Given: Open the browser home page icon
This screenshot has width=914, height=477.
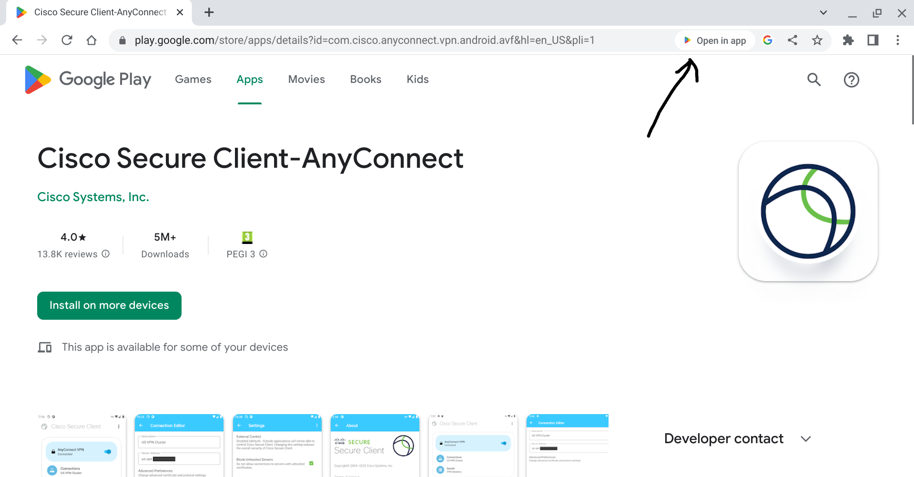Looking at the screenshot, I should pyautogui.click(x=91, y=40).
